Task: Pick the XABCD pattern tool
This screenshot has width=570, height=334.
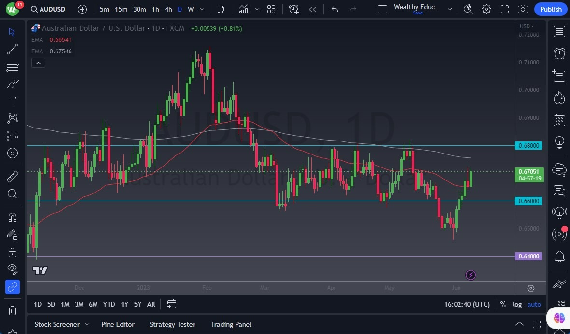Action: point(12,118)
